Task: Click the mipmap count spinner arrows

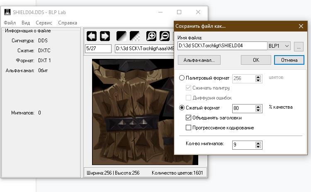Action: tap(259, 145)
